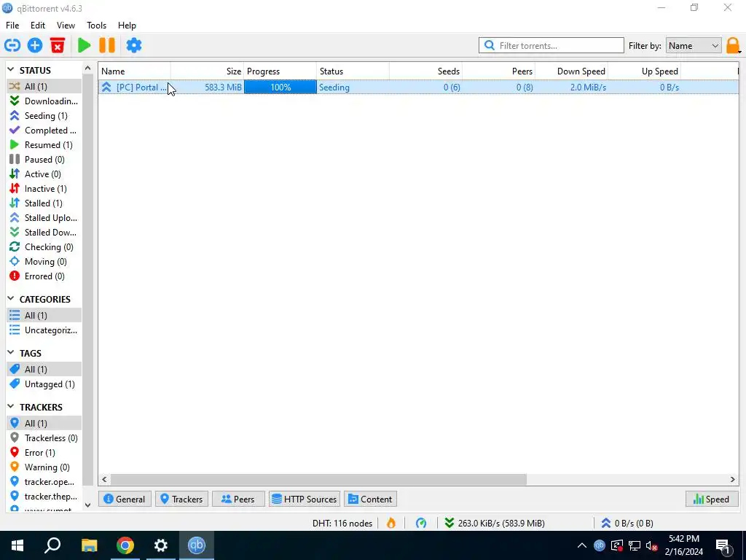Select the Stalled Downloading filter
Viewport: 746px width, 560px height.
[x=44, y=233]
